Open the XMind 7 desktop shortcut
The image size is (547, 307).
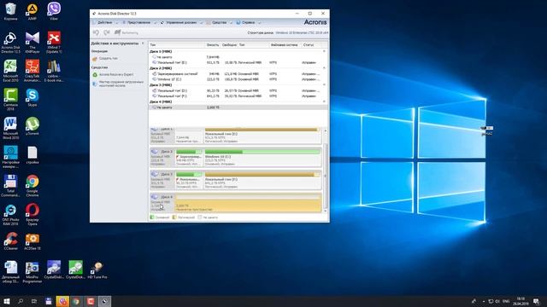pos(54,43)
